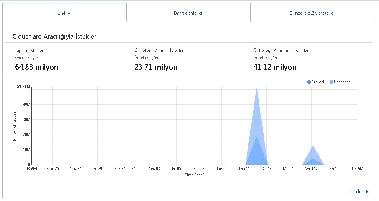Hide the Uncached series via legend label

pos(342,82)
